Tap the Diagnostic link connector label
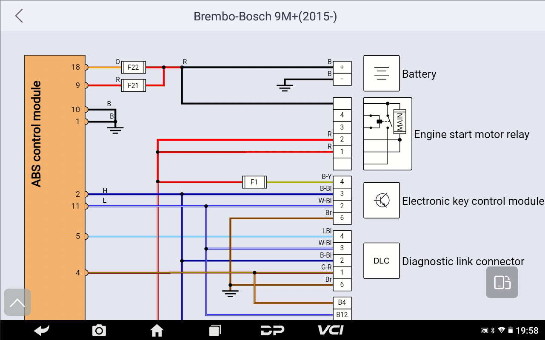The image size is (545, 340). point(463,261)
